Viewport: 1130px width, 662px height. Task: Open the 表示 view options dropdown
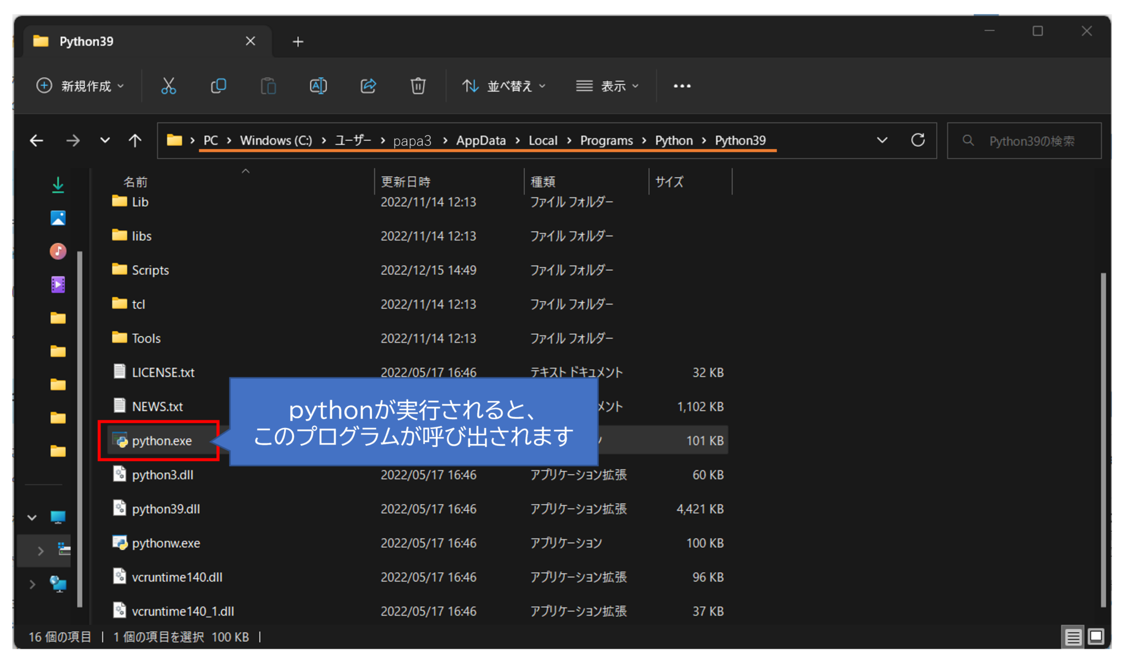(607, 86)
